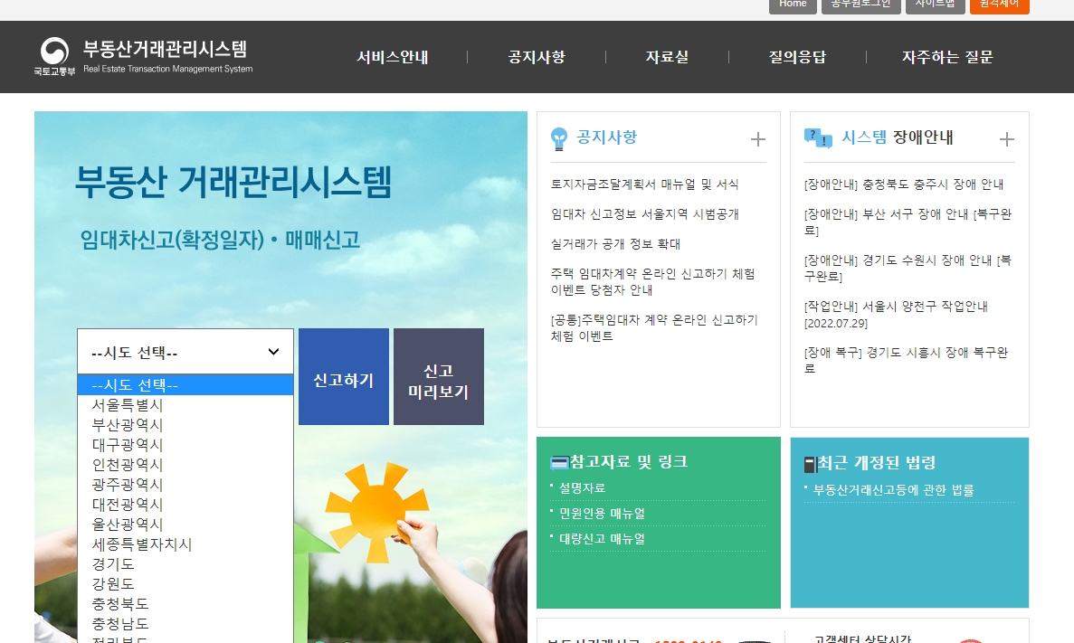
Task: Select 울산광역시 option
Action: 185,524
